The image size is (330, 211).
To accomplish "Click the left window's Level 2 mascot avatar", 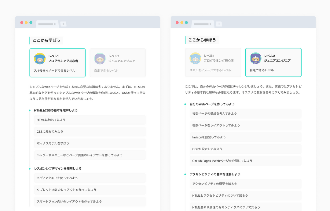I will 100,59.
